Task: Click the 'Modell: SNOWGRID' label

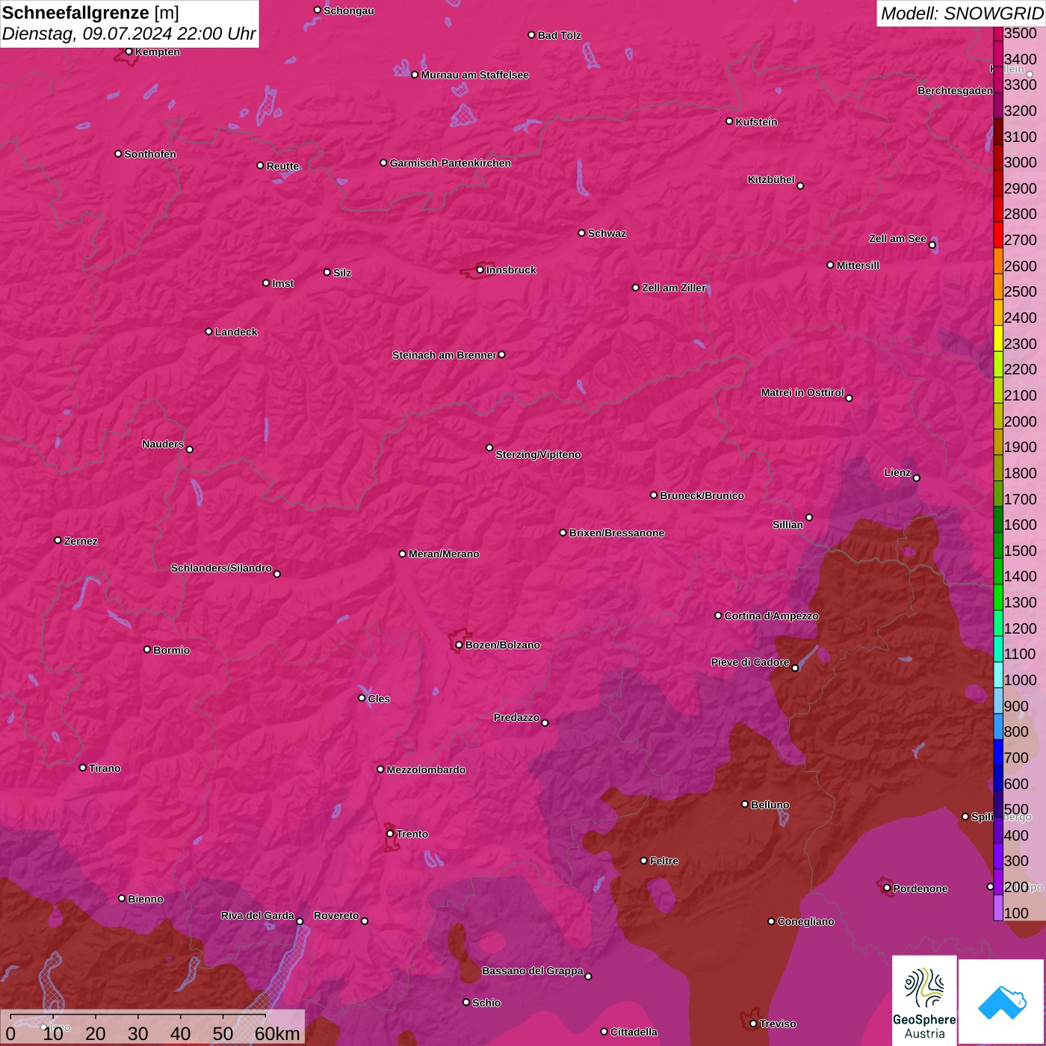Action: (962, 13)
